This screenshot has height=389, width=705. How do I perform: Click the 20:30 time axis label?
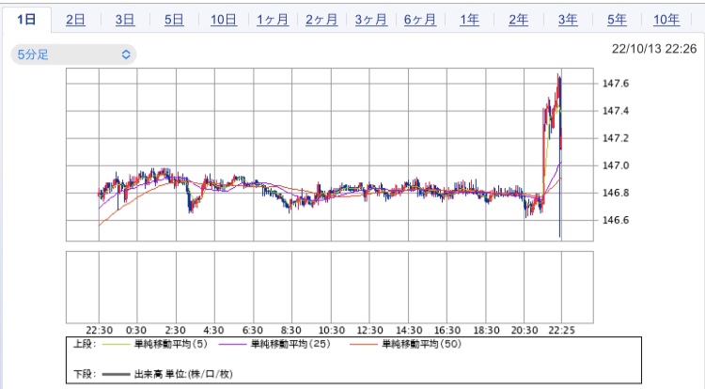click(525, 331)
